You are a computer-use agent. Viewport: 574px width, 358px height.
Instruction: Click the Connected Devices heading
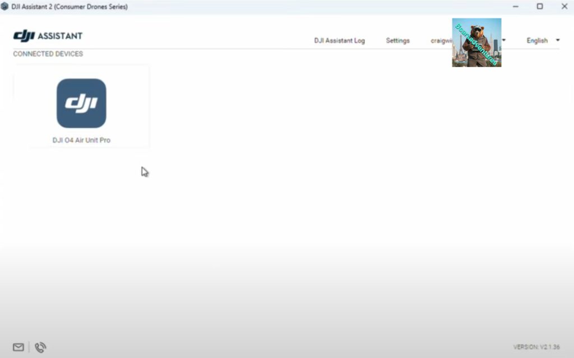click(x=48, y=54)
